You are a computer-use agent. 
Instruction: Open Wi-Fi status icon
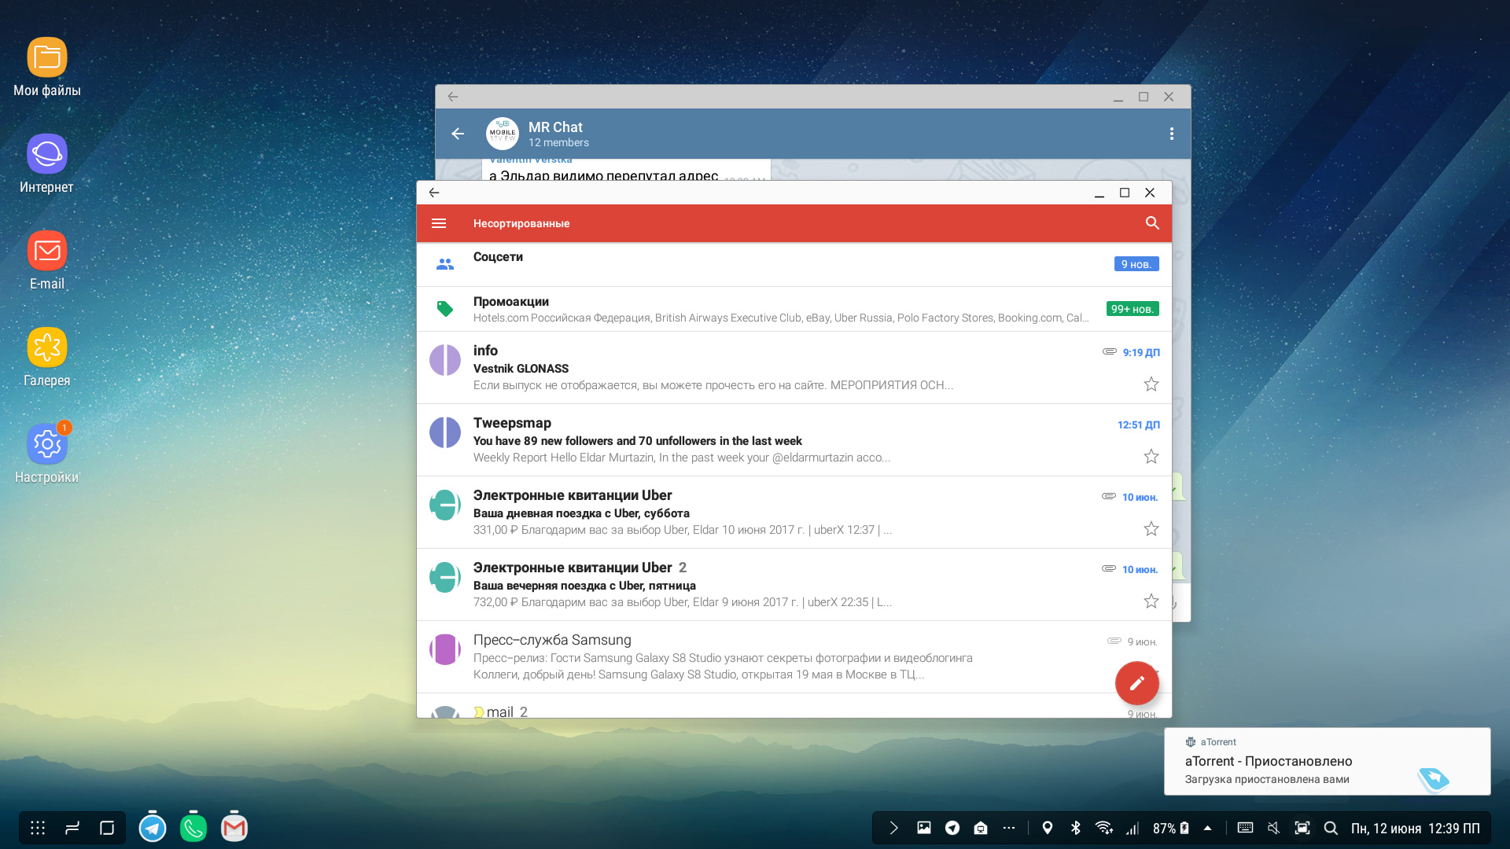pyautogui.click(x=1104, y=828)
